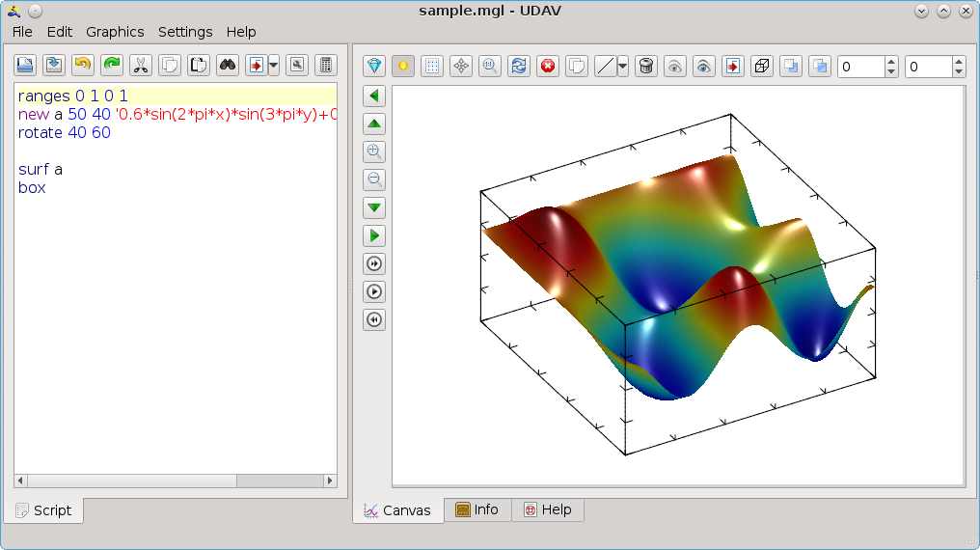
Task: Open the Graphics menu
Action: [115, 32]
